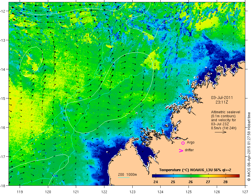Click the 26 label on temperature scale

191,182
